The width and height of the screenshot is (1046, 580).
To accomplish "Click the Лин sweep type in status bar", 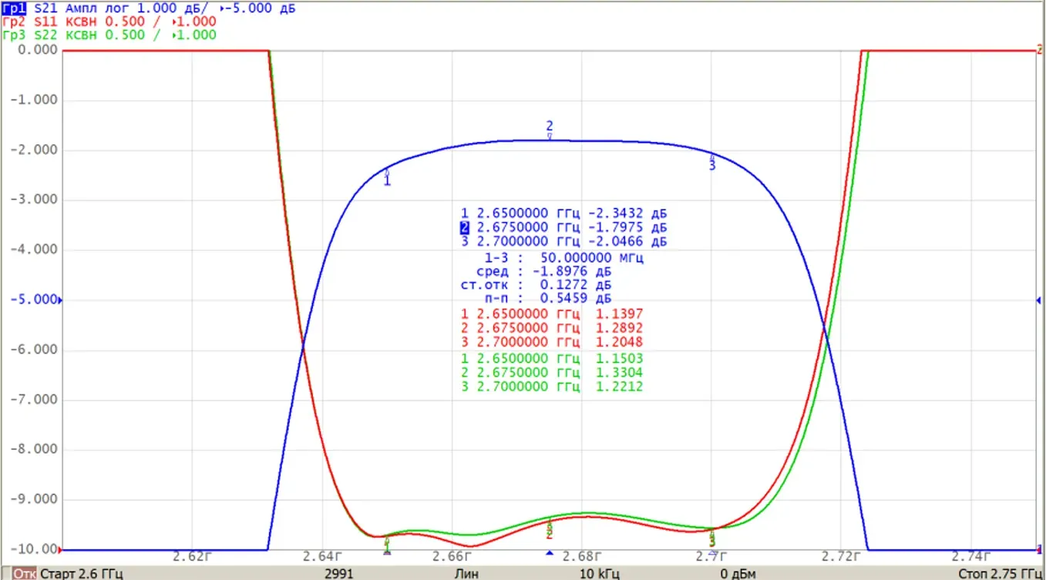I will (x=466, y=574).
